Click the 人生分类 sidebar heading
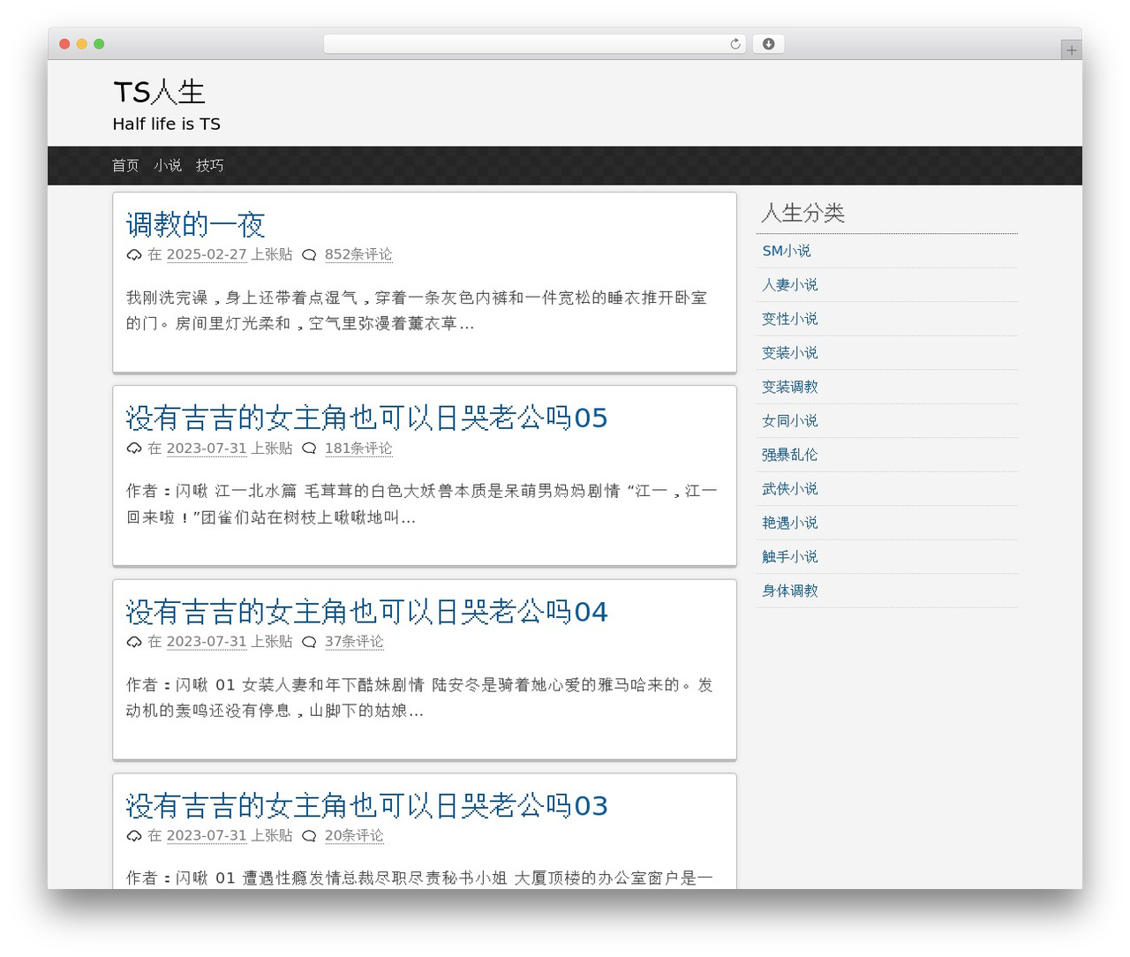Image resolution: width=1130 pixels, height=957 pixels. tap(803, 213)
